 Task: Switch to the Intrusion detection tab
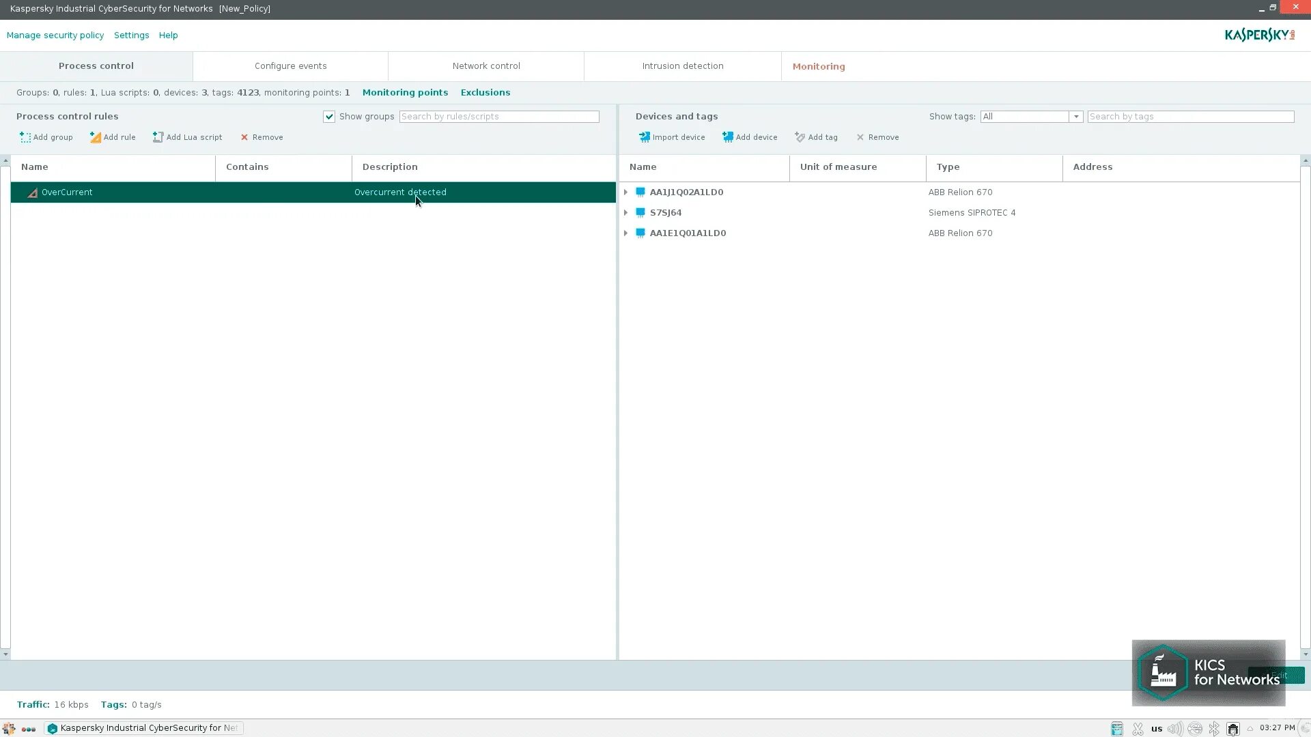[x=683, y=66]
